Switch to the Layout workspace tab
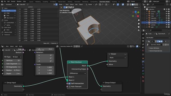This screenshot has height=96, width=171. coord(31,2)
